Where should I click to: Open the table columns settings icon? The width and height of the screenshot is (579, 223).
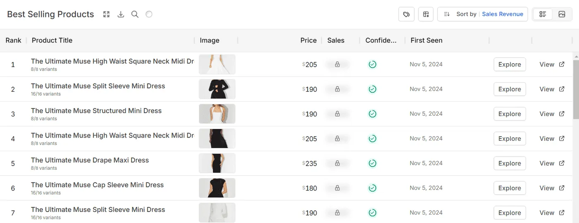tap(426, 14)
